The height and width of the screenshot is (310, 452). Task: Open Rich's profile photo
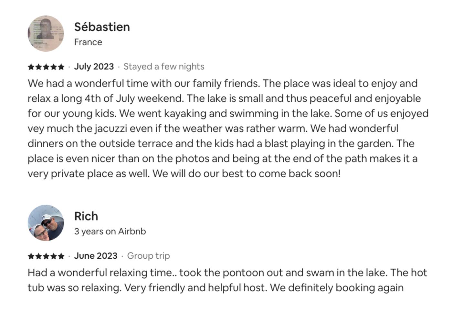coord(46,223)
